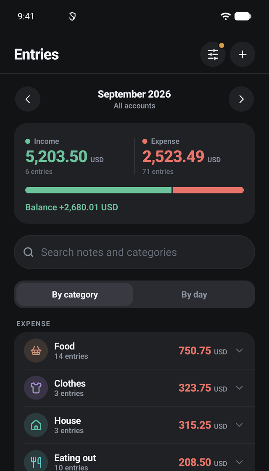This screenshot has width=269, height=471.
Task: Click the Search notes and categories field
Action: coord(134,252)
